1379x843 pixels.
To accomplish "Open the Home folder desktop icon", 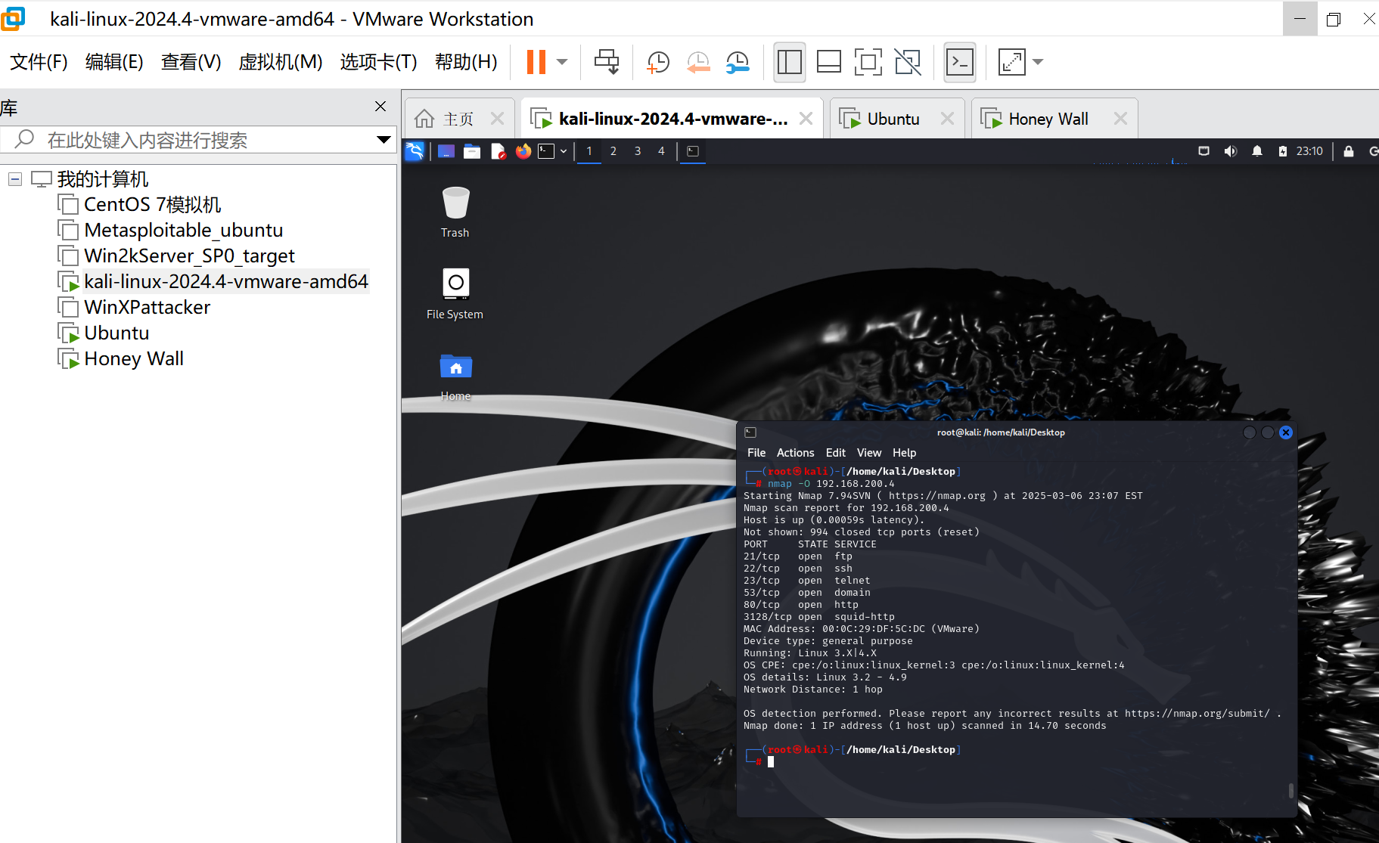I will tap(455, 377).
